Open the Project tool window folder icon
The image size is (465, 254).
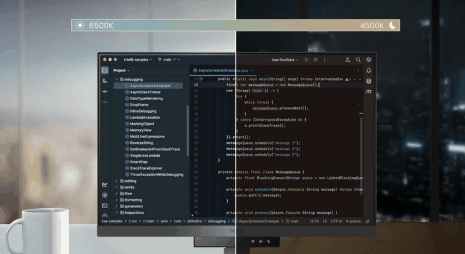[x=105, y=70]
